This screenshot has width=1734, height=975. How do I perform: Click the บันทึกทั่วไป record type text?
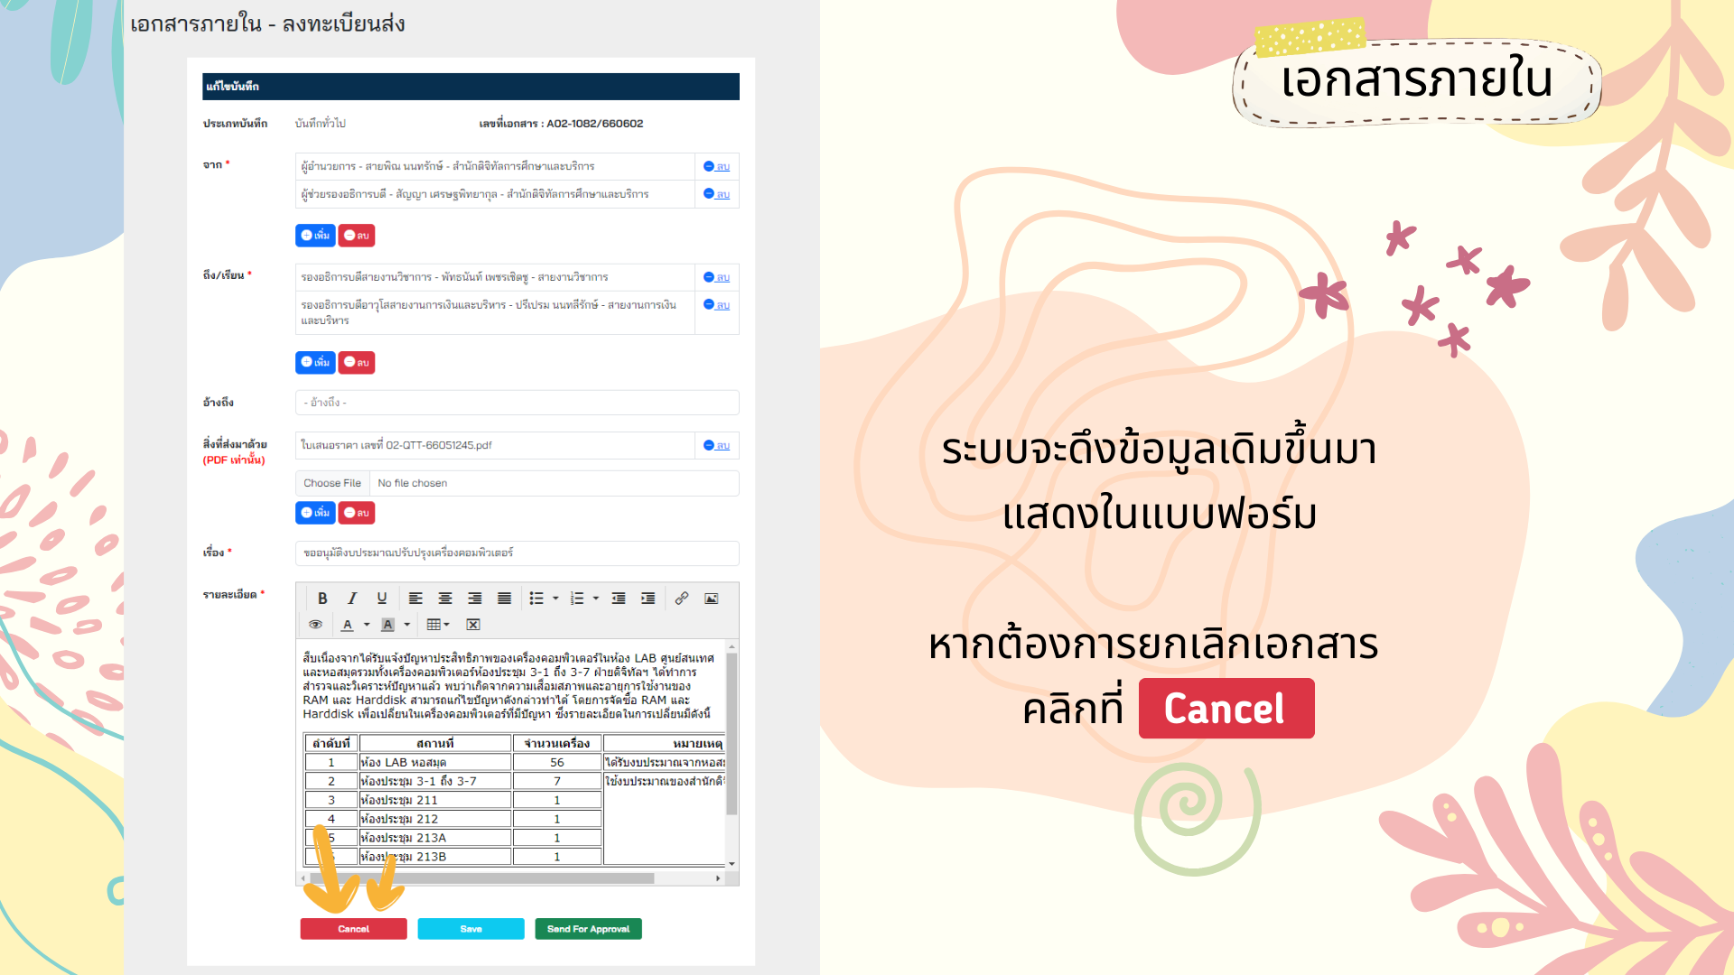click(321, 124)
